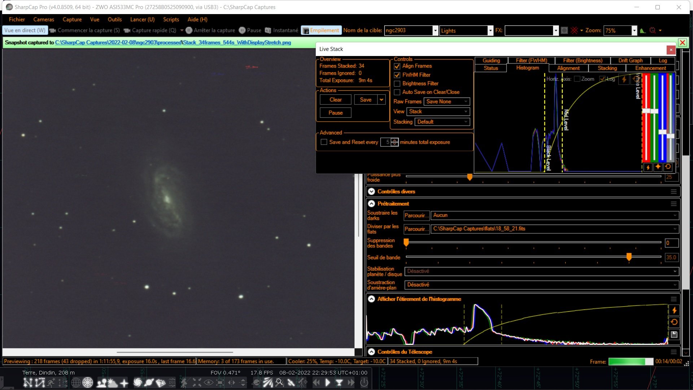Click the Seuil de bande slider handle
693x390 pixels.
629,257
